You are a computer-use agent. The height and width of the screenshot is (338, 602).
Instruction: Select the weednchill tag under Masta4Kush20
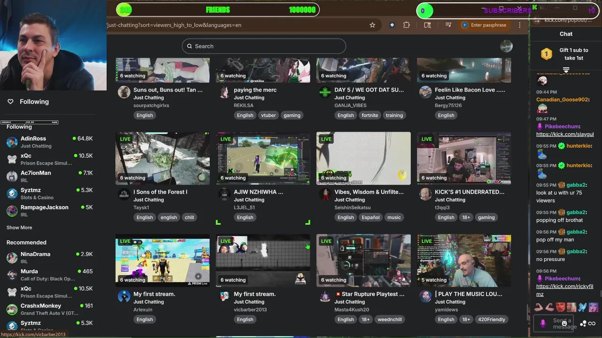click(389, 320)
